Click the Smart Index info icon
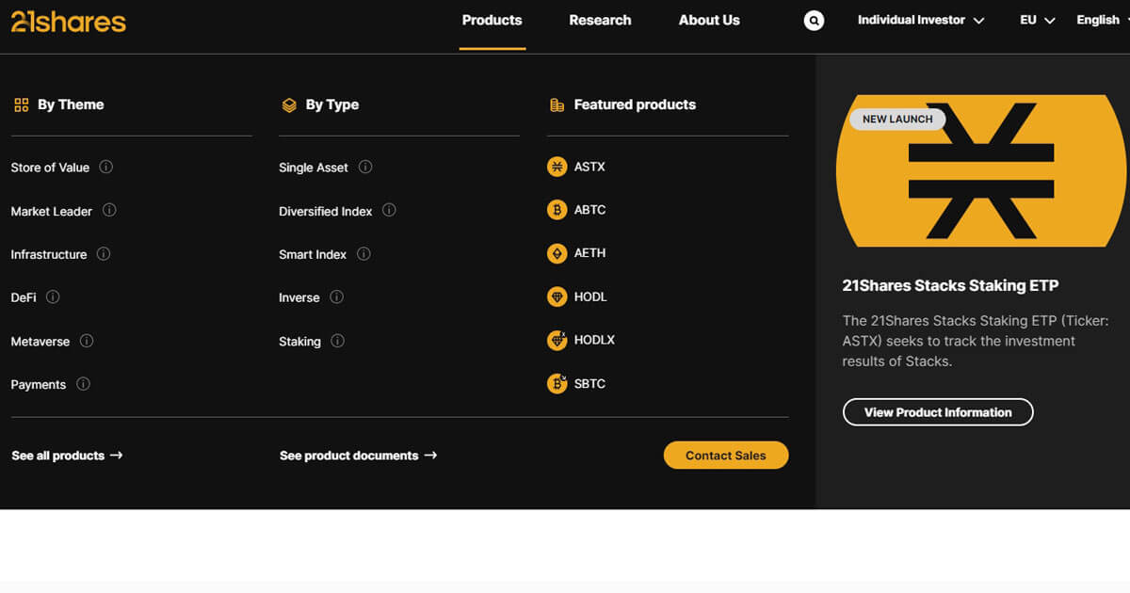 [363, 253]
